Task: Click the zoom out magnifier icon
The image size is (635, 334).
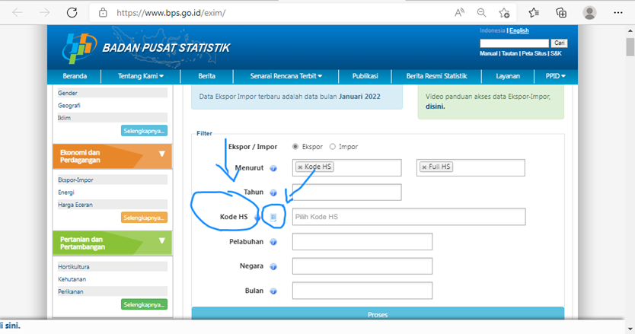Action: coord(481,12)
